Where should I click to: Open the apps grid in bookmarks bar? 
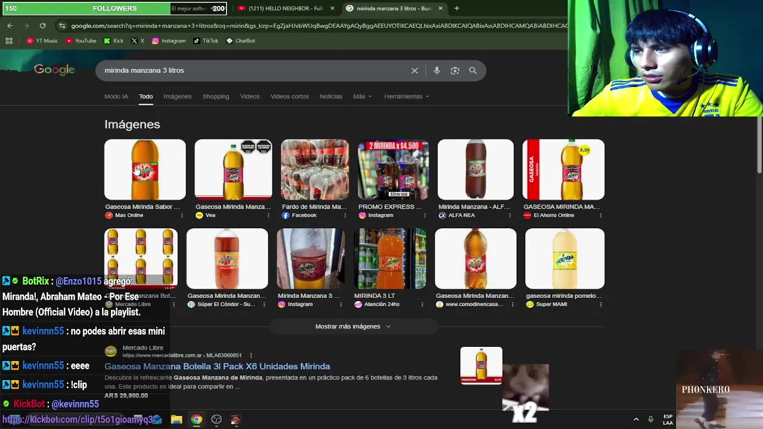[x=9, y=41]
